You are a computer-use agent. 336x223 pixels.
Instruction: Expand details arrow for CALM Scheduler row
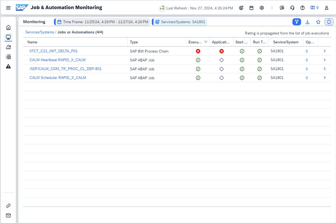click(x=325, y=78)
